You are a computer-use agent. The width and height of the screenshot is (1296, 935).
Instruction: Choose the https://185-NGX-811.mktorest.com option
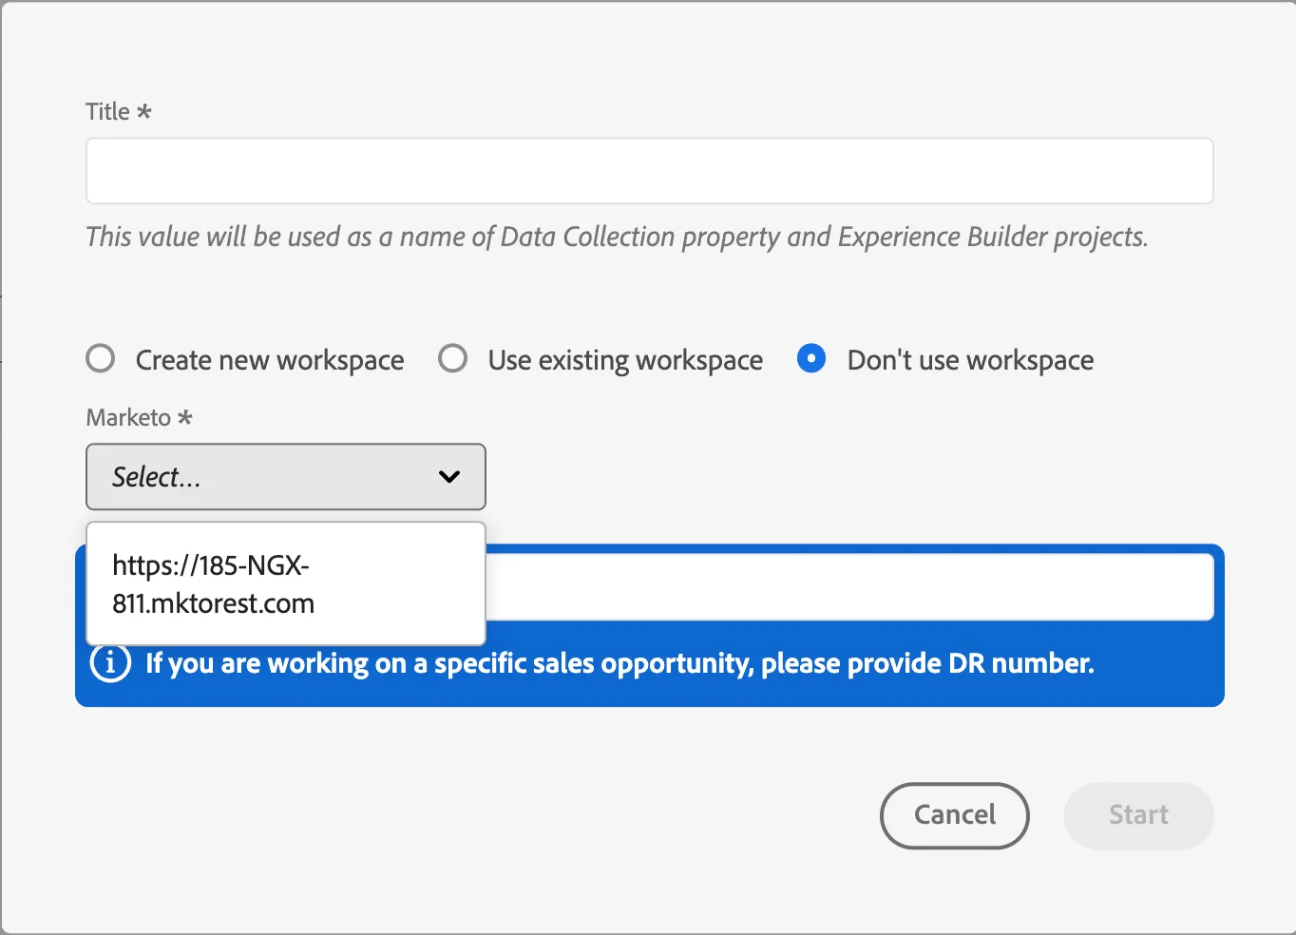coord(286,584)
